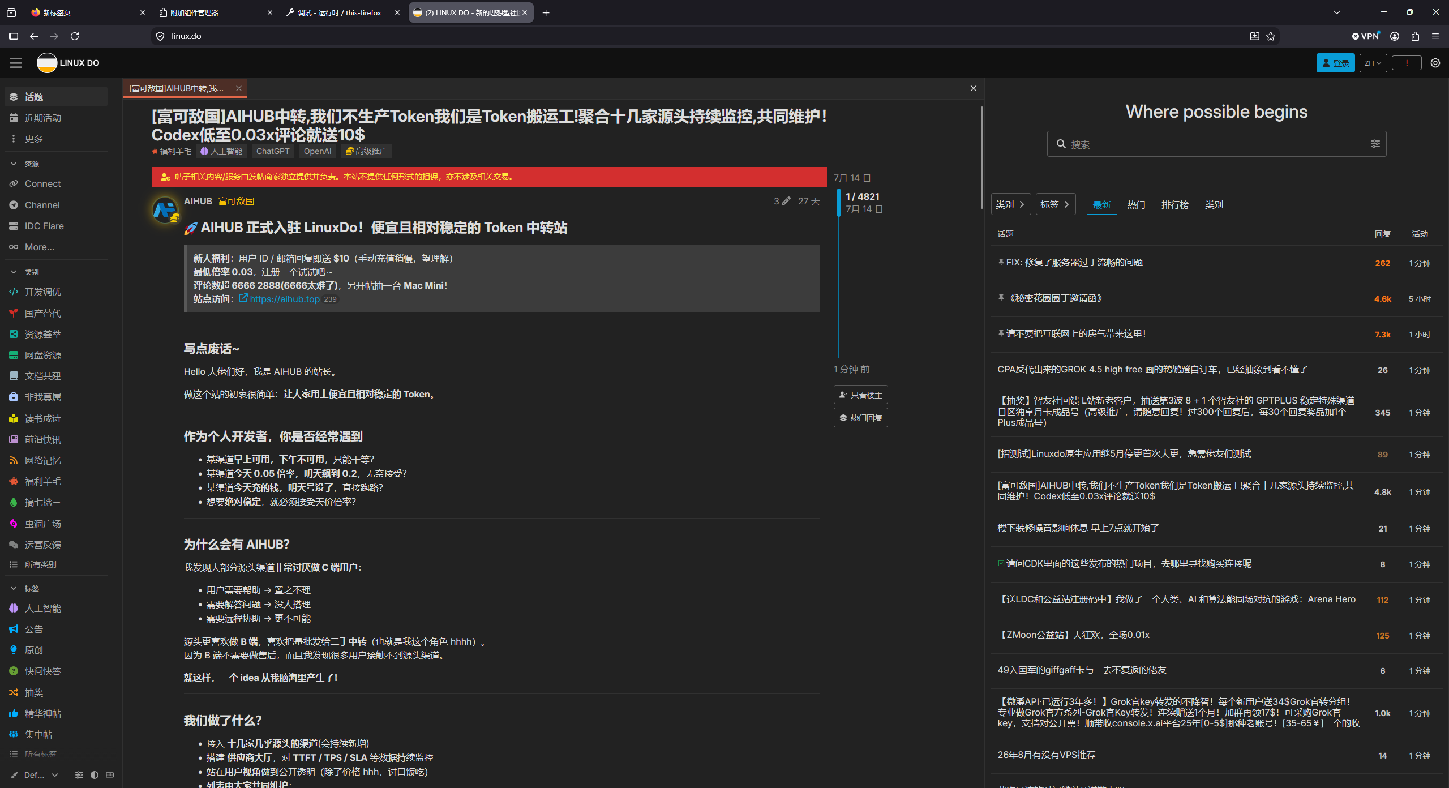
Task: Click the LINUX DO site logo
Action: 68,63
